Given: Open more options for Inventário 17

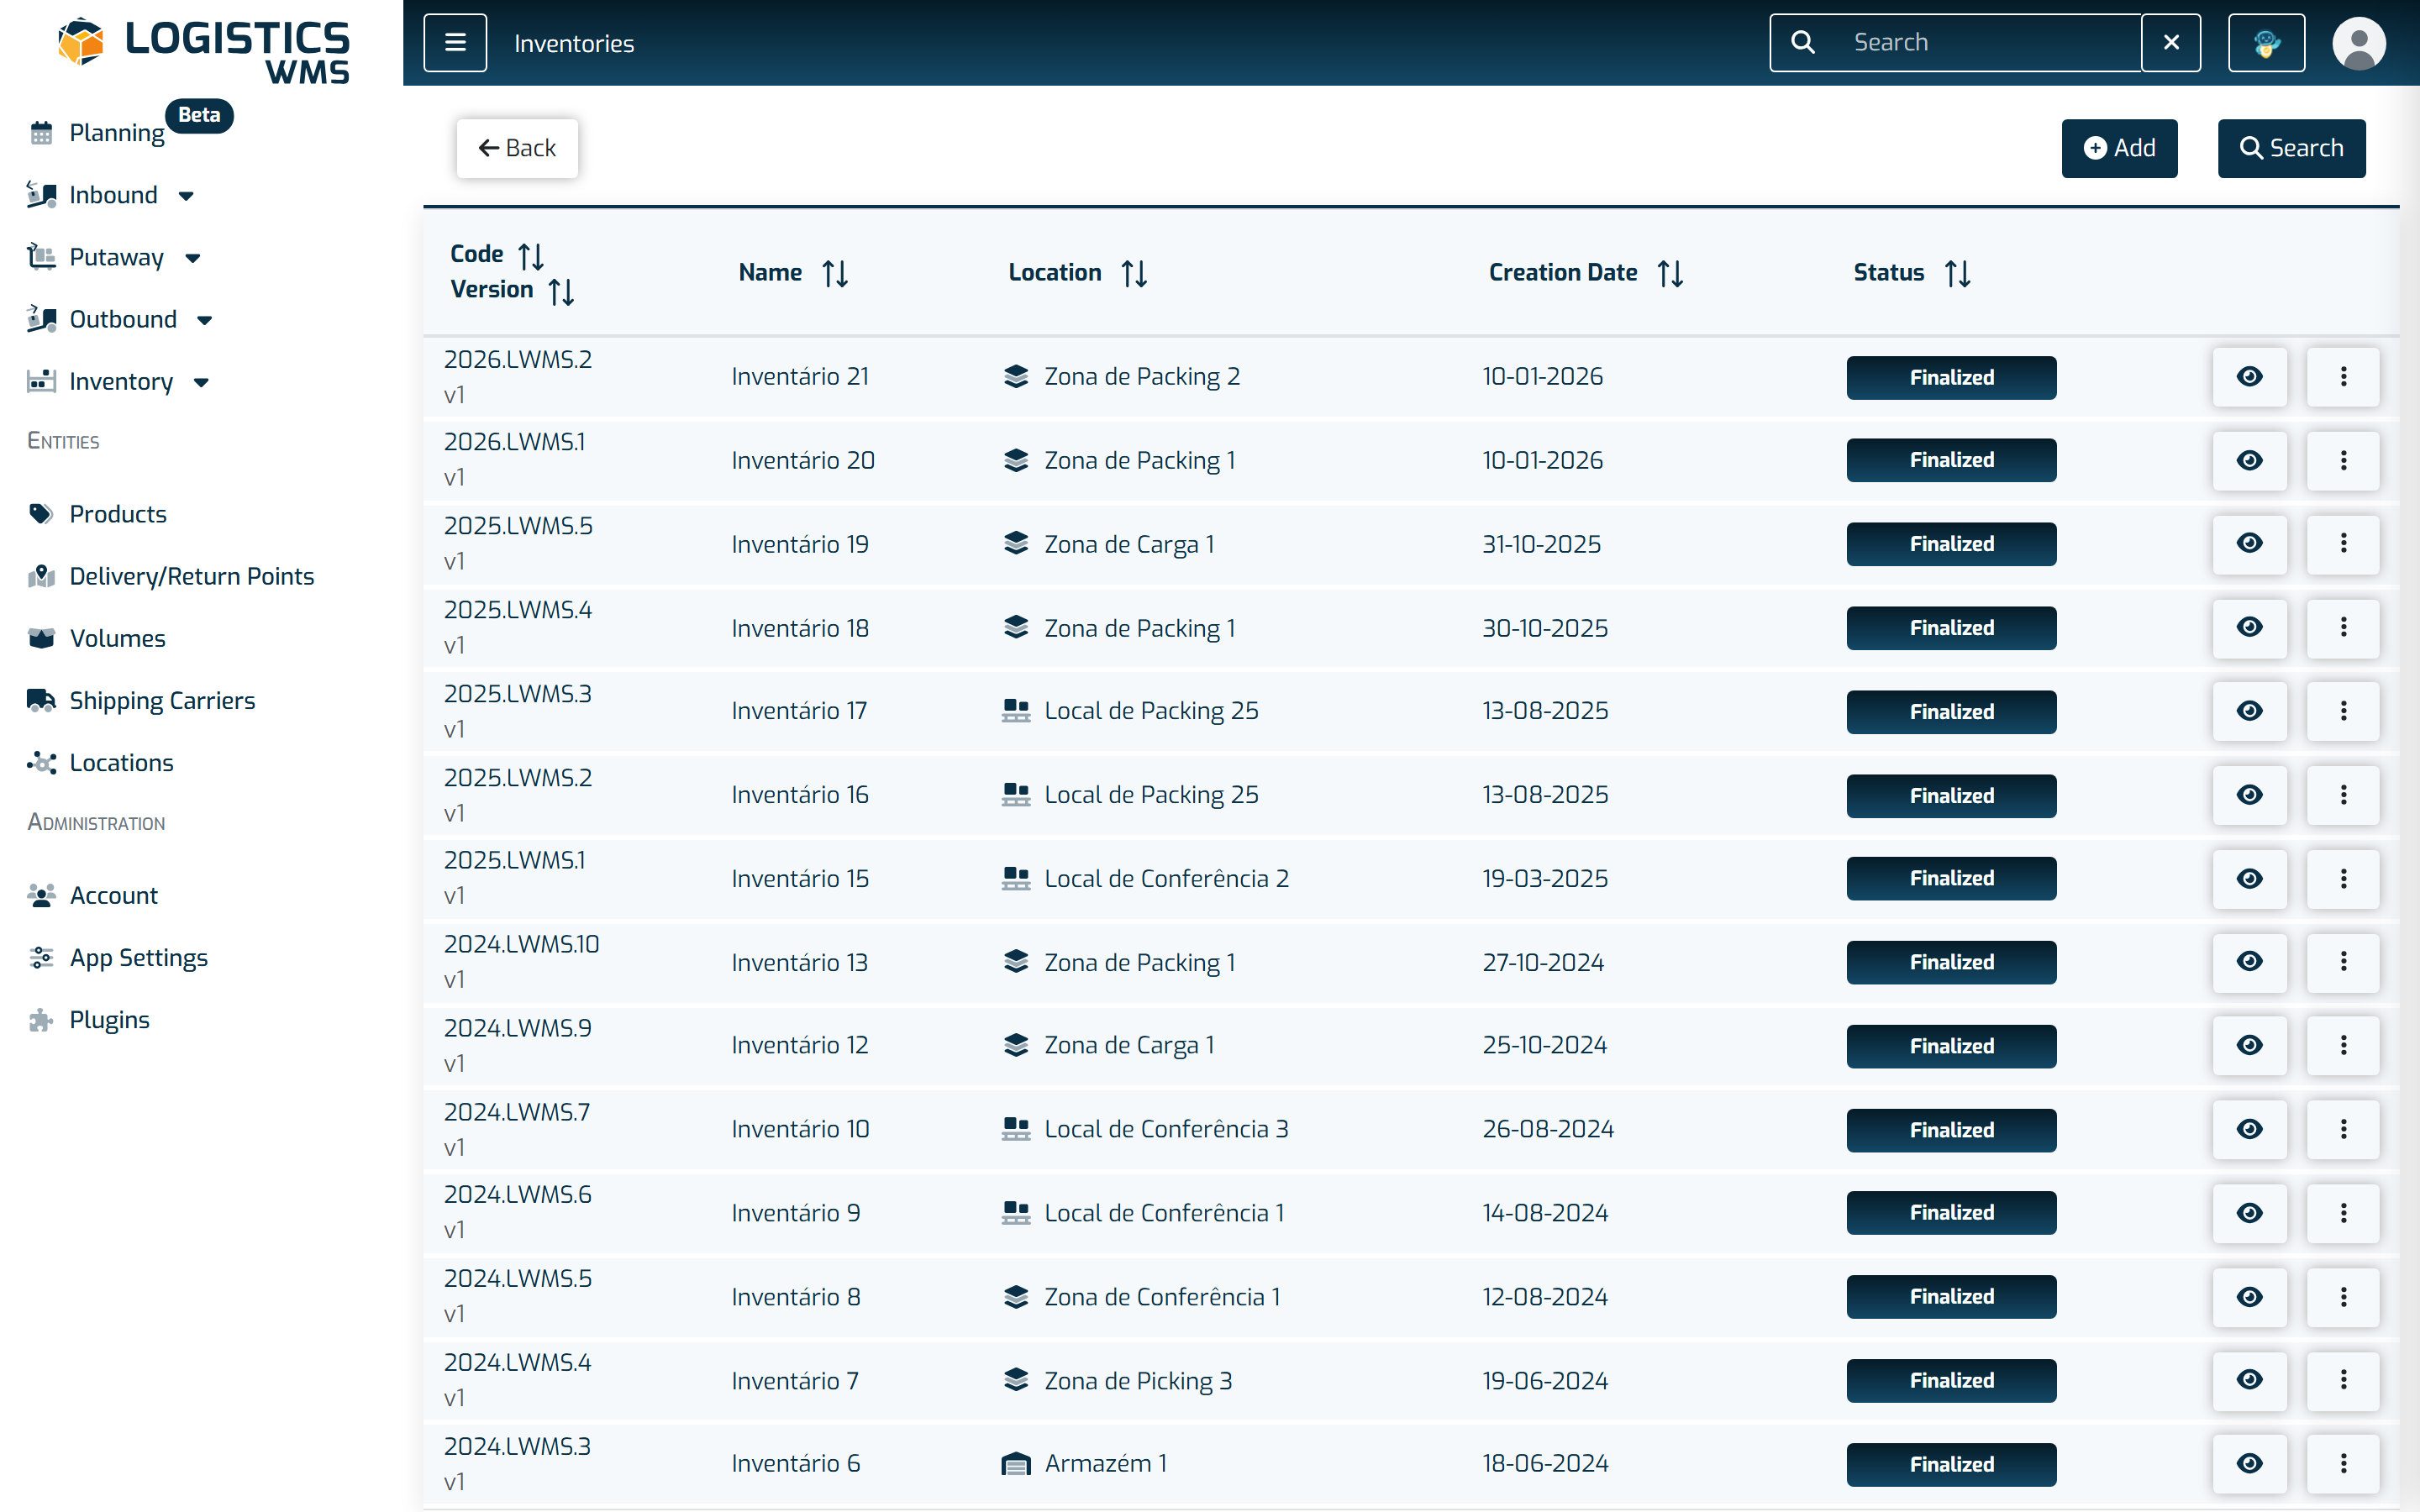Looking at the screenshot, I should click(x=2343, y=711).
